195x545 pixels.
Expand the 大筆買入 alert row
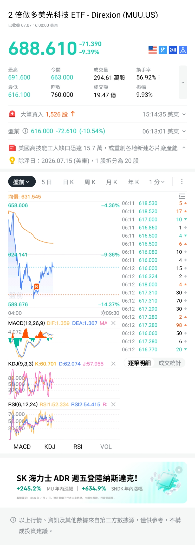click(97, 114)
